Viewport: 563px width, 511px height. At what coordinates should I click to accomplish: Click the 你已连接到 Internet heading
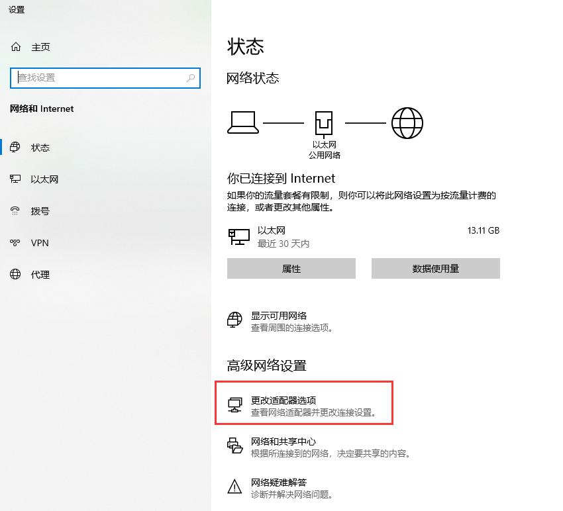pyautogui.click(x=281, y=178)
